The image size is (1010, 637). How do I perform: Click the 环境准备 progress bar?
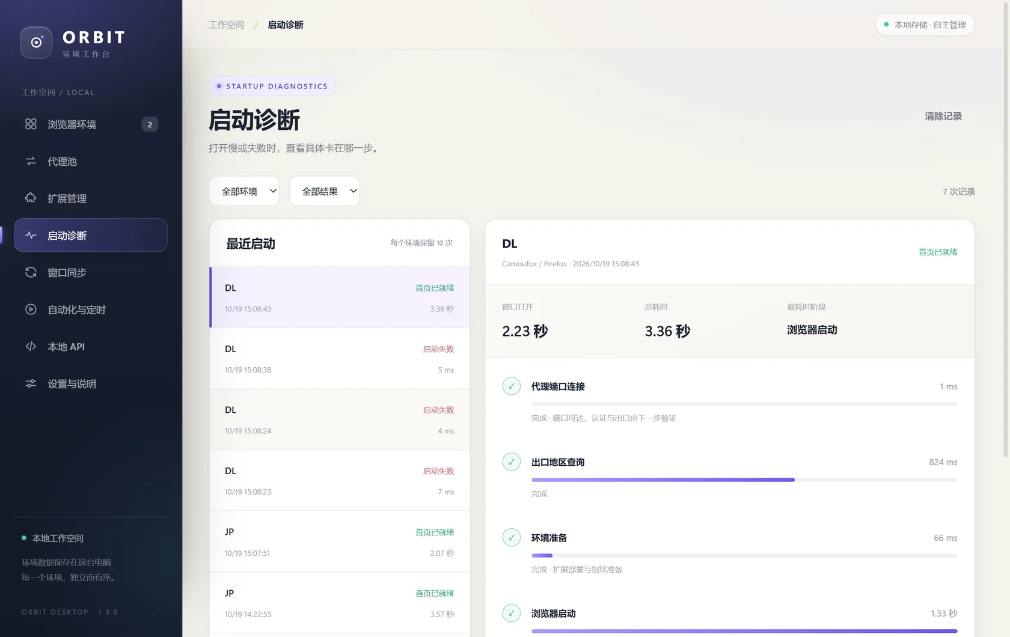click(744, 555)
